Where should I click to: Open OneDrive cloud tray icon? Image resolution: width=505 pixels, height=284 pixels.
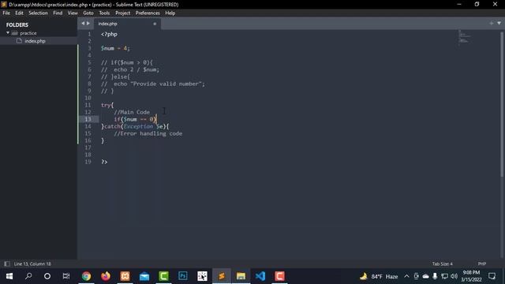point(425,276)
